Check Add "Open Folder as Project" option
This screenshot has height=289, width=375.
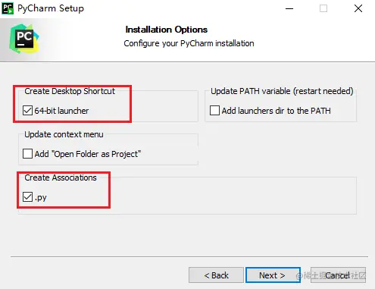[27, 154]
